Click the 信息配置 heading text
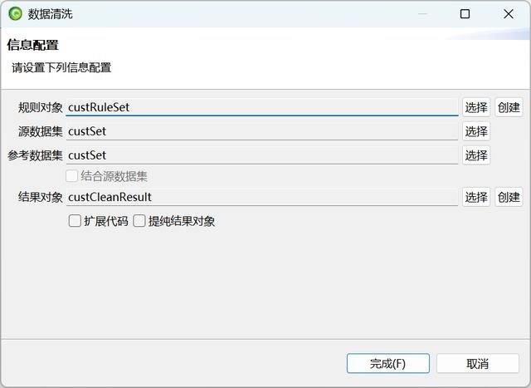Viewport: 531px width, 388px height. 32,45
